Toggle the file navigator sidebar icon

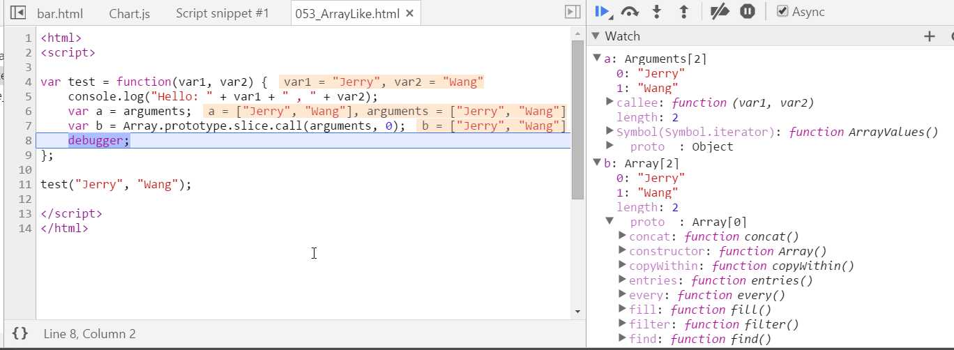point(19,13)
